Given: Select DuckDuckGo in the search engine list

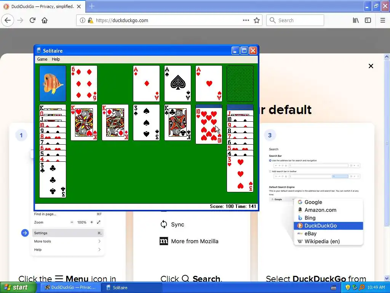Looking at the screenshot, I should pyautogui.click(x=328, y=226).
